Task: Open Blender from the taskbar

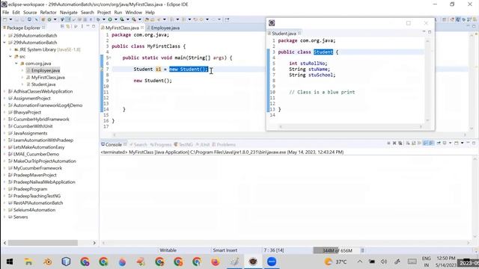Action: (47, 262)
